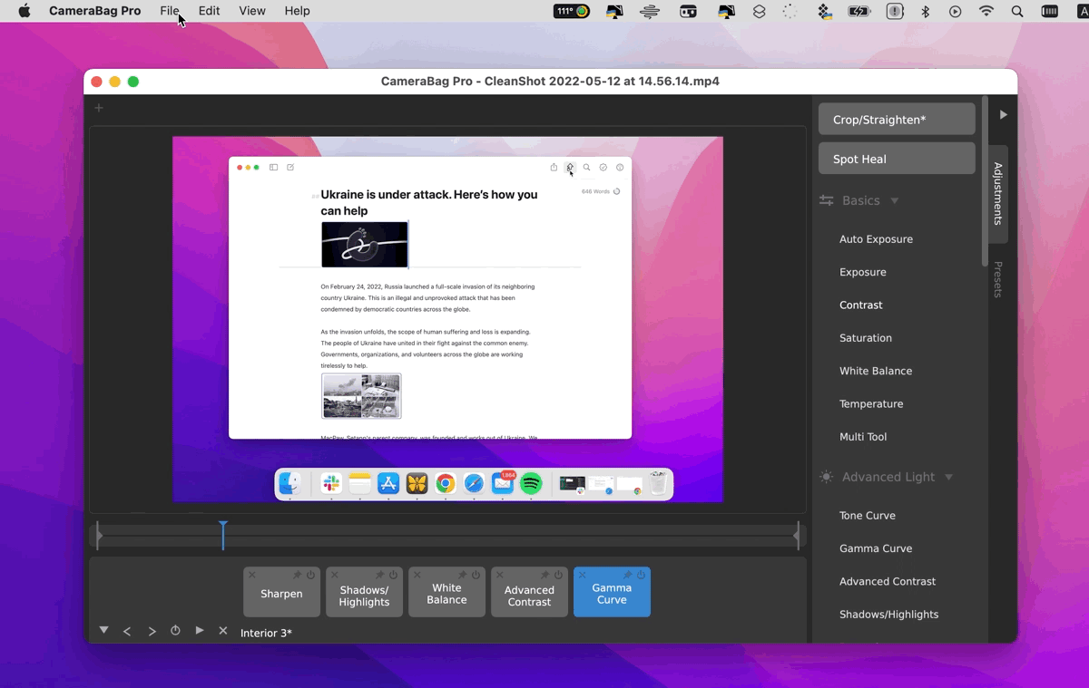
Task: Collapse the Basics section
Action: (895, 200)
